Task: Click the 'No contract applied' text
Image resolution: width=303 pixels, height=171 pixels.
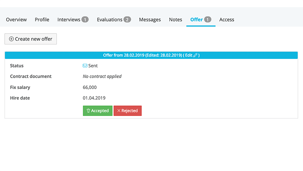Action: tap(102, 76)
